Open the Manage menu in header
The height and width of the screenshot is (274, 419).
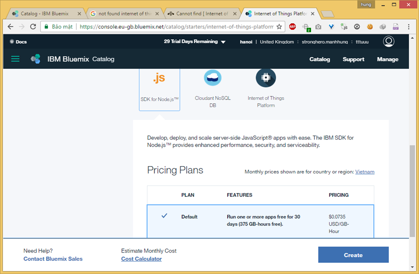point(387,59)
